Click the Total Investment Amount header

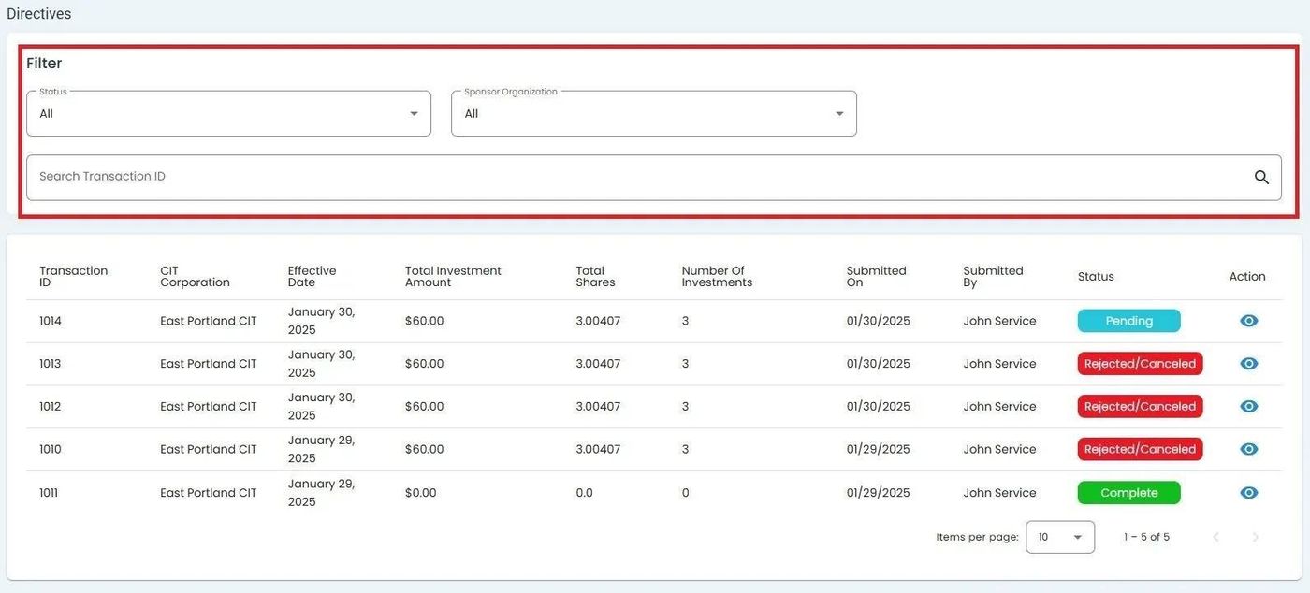tap(453, 276)
